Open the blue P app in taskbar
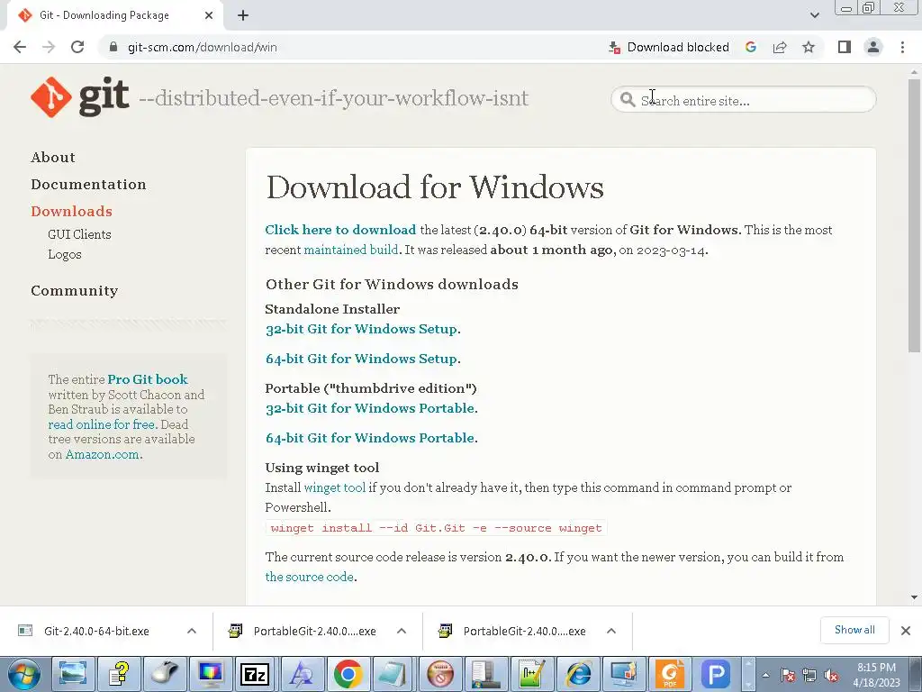 716,674
